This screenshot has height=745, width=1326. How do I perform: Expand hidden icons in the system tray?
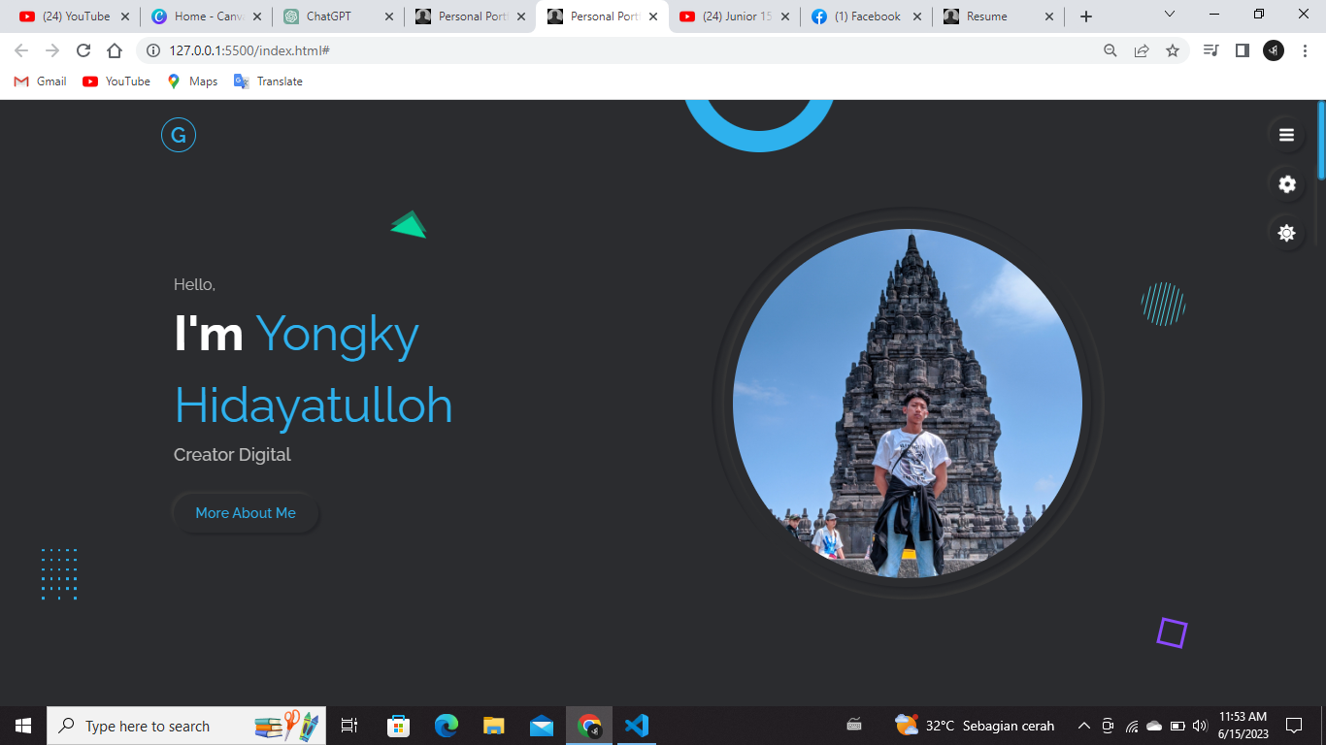[x=1083, y=725]
